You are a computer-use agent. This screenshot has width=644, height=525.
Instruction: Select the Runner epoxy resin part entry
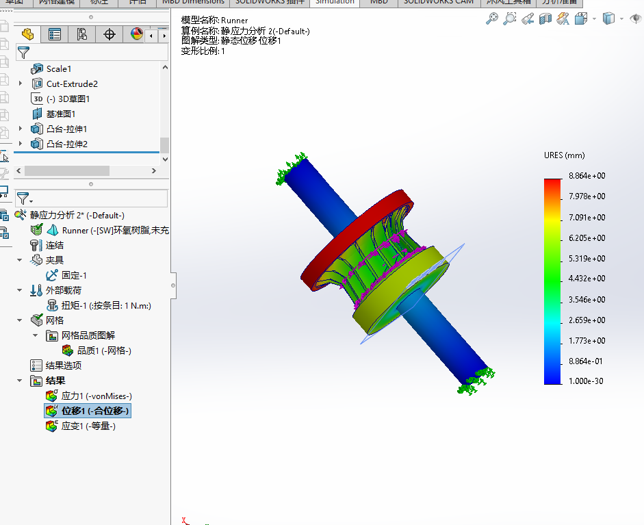pos(115,230)
